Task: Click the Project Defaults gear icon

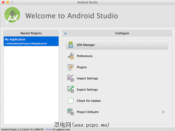Action: click(x=71, y=112)
